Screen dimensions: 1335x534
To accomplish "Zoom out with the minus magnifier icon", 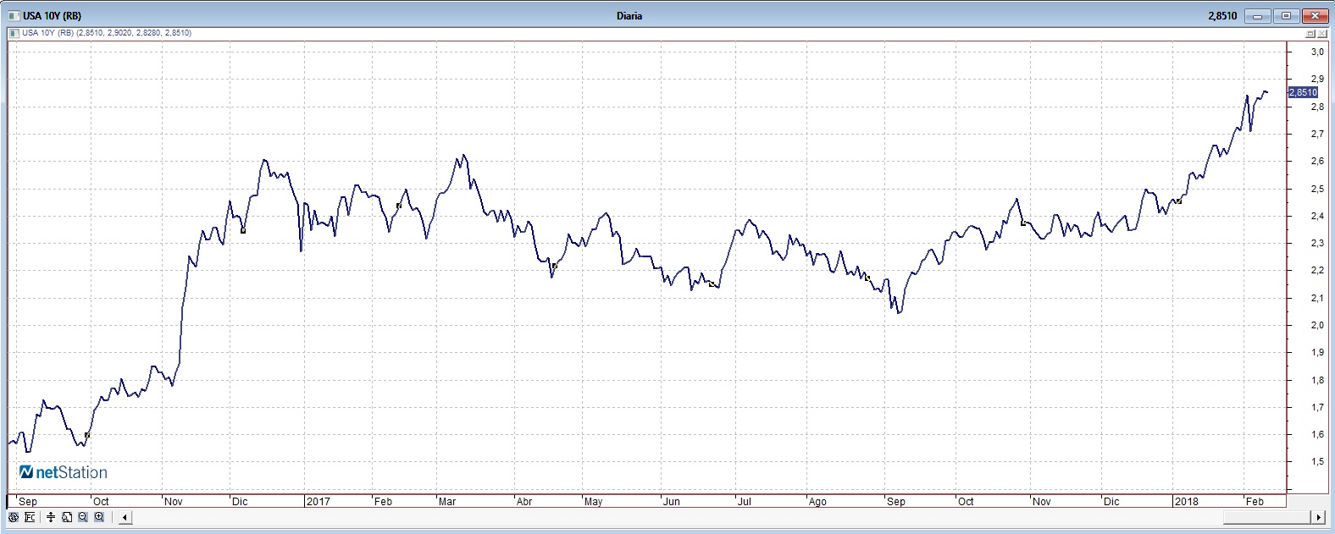I will (83, 517).
